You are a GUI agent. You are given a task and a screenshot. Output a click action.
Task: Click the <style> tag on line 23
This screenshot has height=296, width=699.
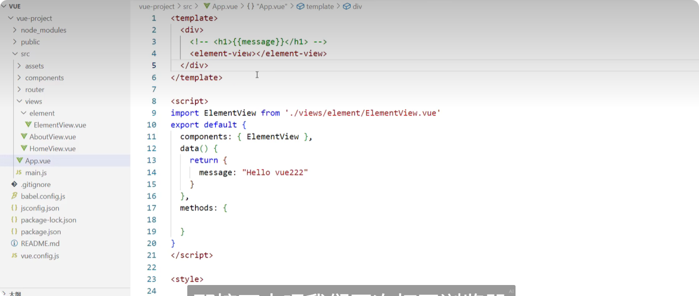click(187, 279)
